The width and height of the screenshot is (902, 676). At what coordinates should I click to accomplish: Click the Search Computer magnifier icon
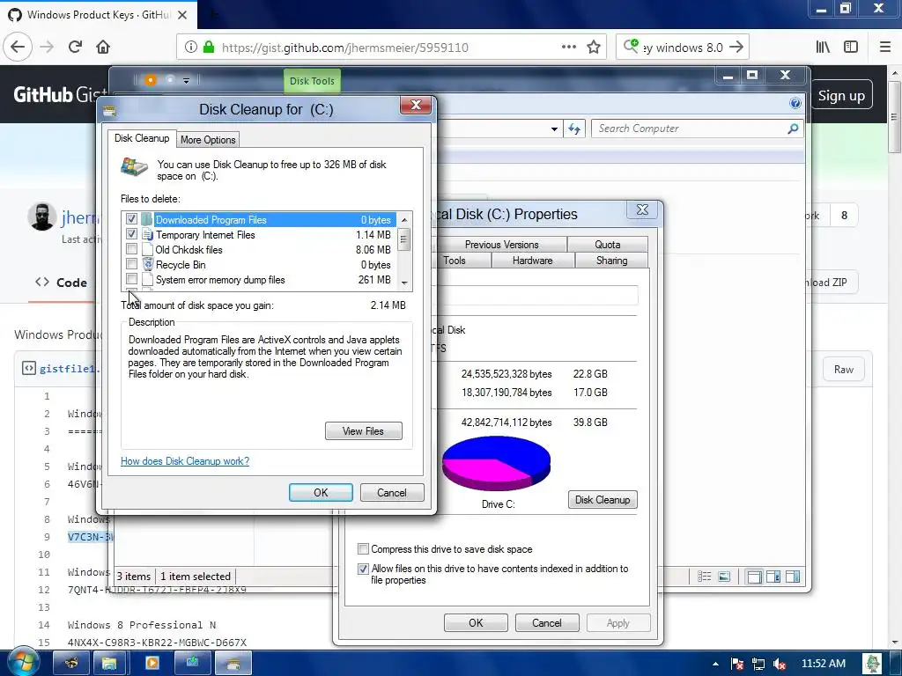click(x=793, y=129)
